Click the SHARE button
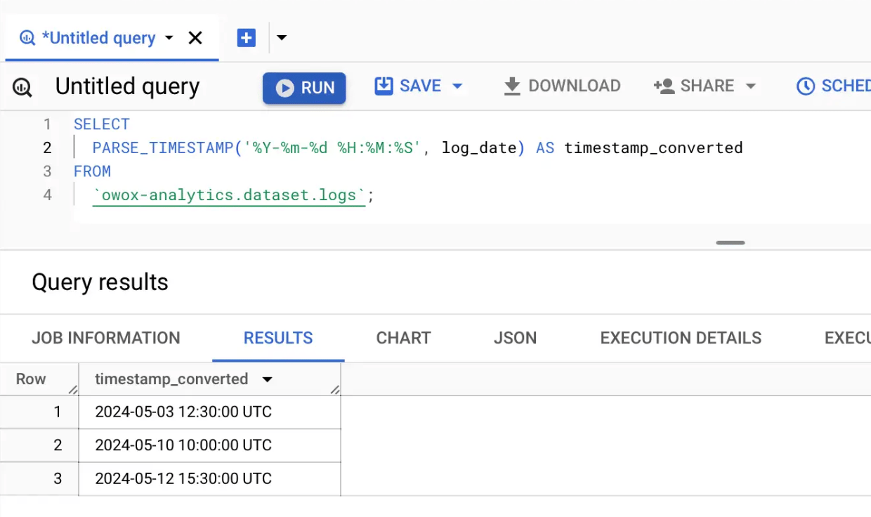The height and width of the screenshot is (517, 871). [x=694, y=86]
